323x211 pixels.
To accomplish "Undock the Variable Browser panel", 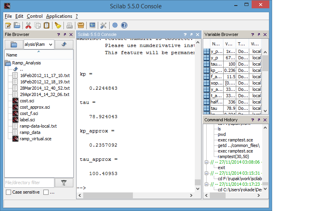I will pos(259,34).
